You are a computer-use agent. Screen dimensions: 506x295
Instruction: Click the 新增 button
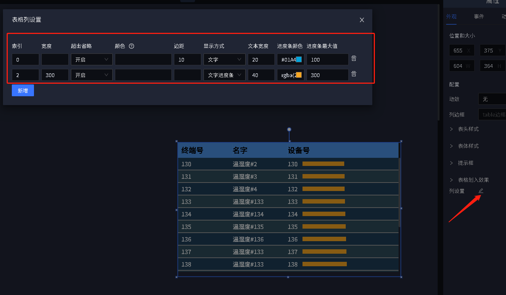pyautogui.click(x=23, y=90)
